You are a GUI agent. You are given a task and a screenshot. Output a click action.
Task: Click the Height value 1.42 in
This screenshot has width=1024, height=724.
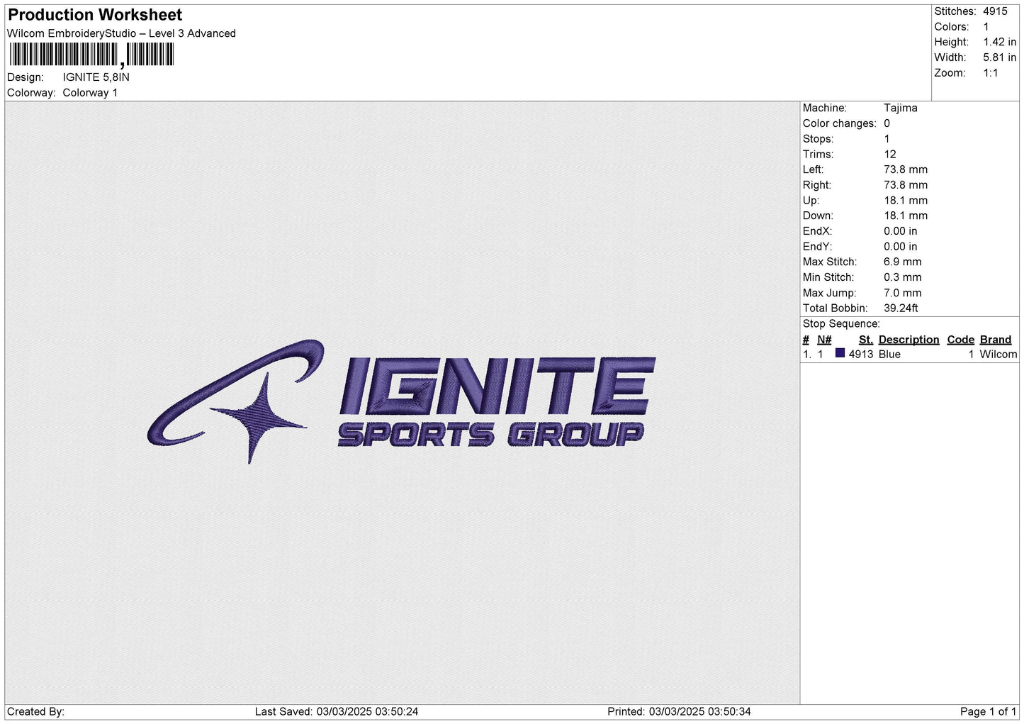pos(999,42)
